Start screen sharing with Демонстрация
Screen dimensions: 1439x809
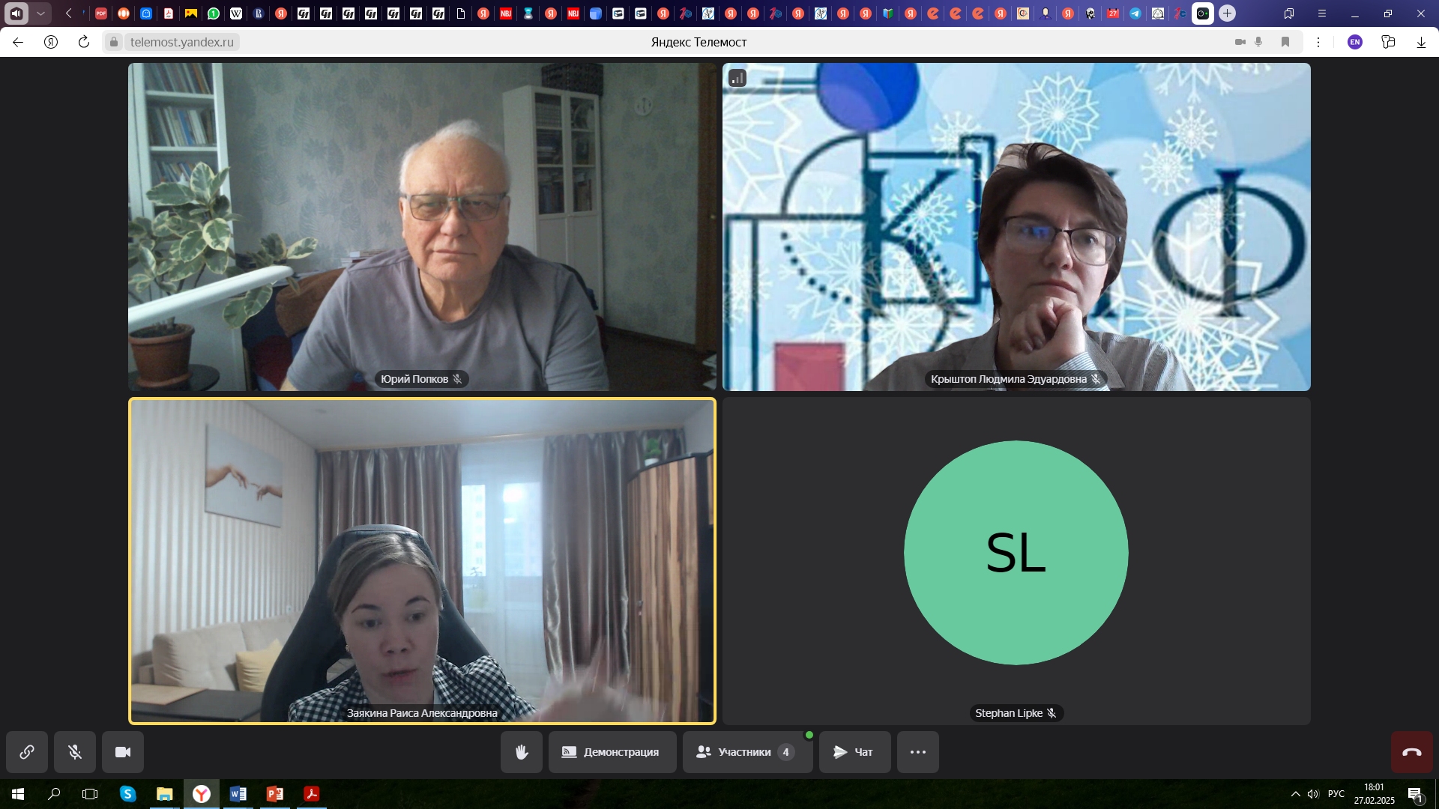tap(612, 752)
